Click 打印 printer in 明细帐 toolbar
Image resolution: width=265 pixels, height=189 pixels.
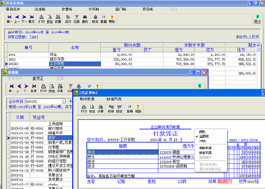(44, 88)
